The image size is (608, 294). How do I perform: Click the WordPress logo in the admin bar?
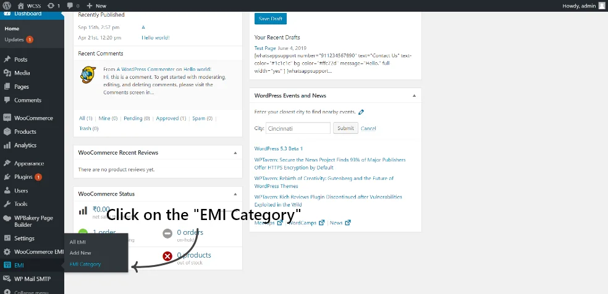tap(7, 6)
